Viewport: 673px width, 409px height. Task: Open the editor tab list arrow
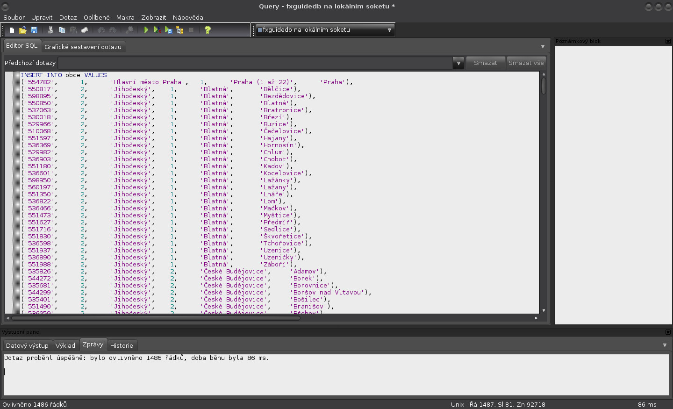(543, 47)
